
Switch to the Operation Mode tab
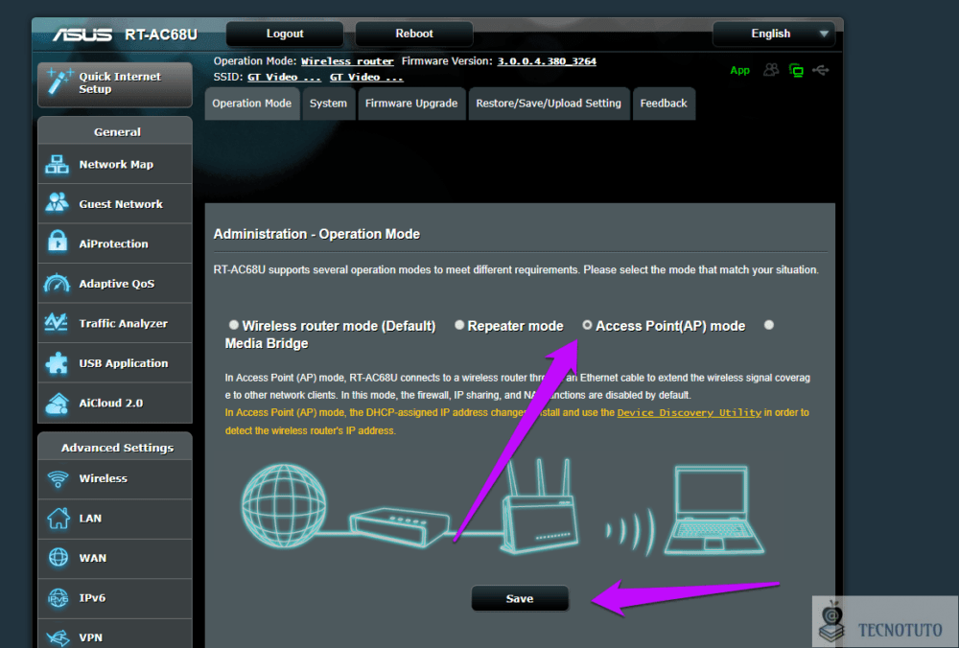(252, 104)
